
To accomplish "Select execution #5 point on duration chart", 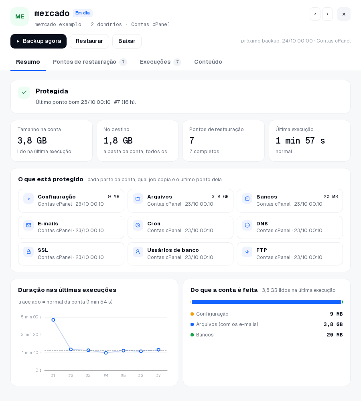I will click(123, 350).
